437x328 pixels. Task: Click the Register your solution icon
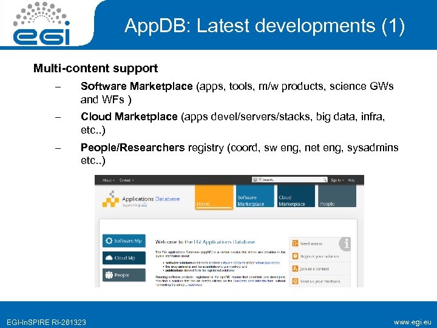click(295, 256)
